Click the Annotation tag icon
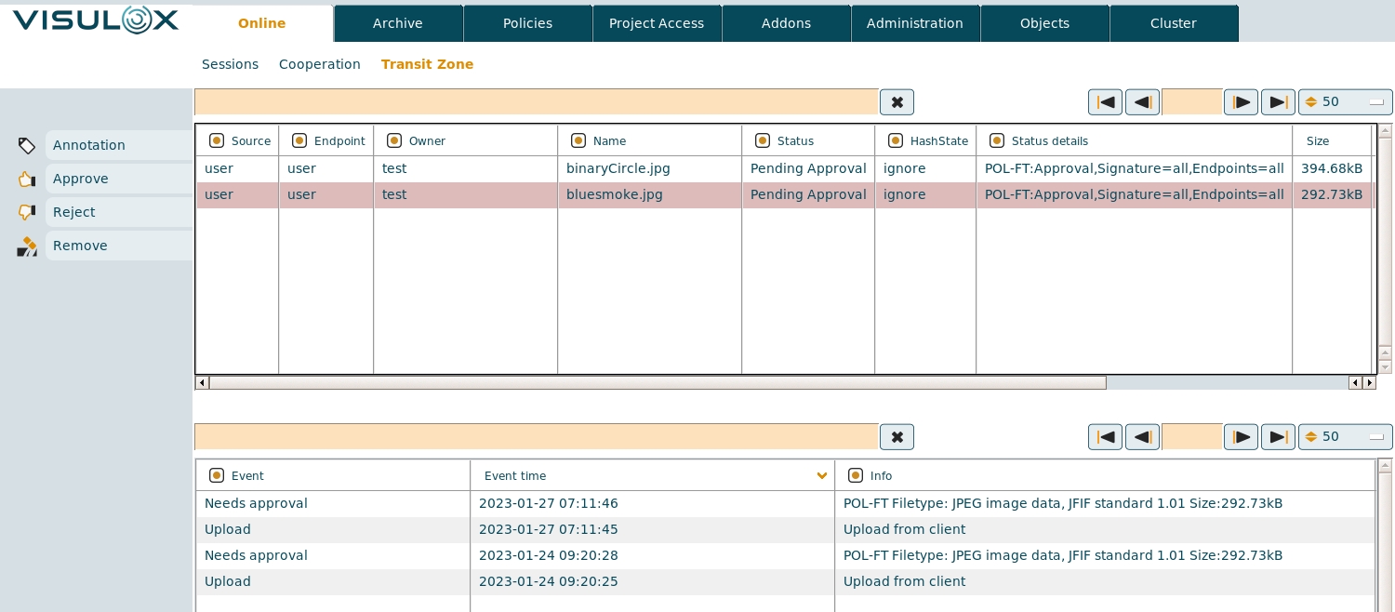1395x612 pixels. [x=27, y=146]
